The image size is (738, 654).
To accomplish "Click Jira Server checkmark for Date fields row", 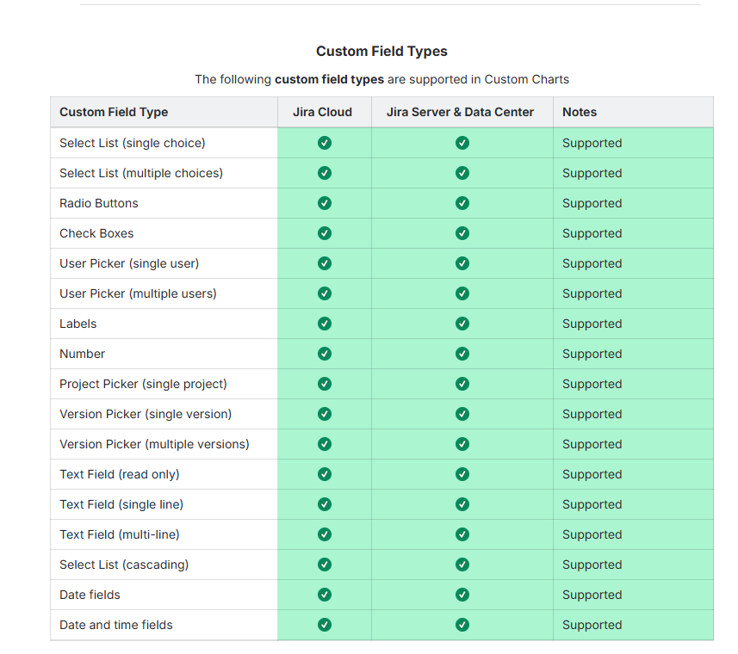I will (x=462, y=595).
